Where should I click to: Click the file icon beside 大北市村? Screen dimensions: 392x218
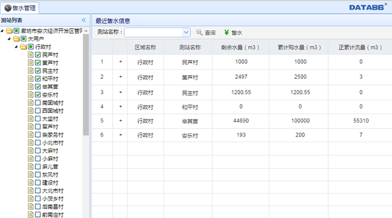click(x=30, y=191)
